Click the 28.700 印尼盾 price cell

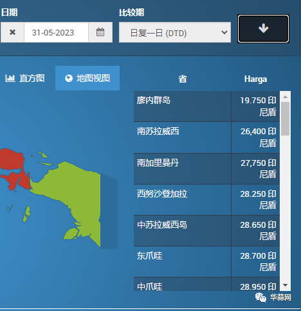point(255,261)
